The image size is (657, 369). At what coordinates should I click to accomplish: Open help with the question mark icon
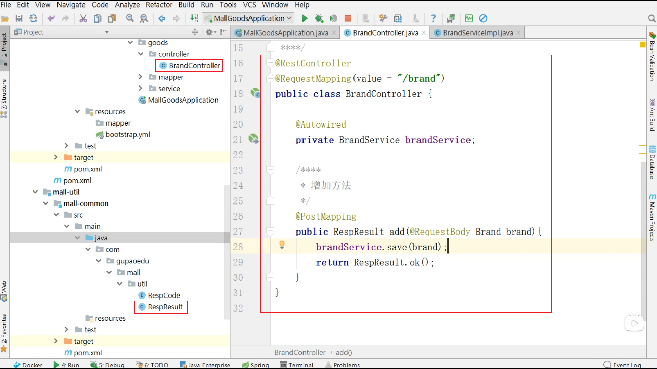pyautogui.click(x=433, y=18)
